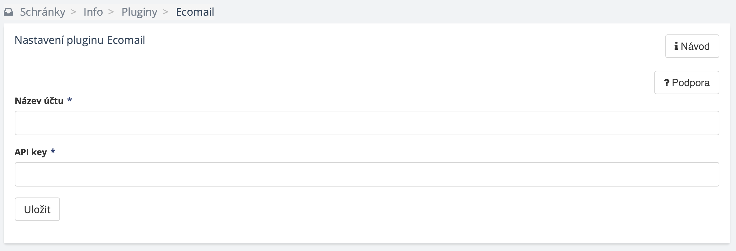Focus the Název účtu input field

tap(367, 123)
